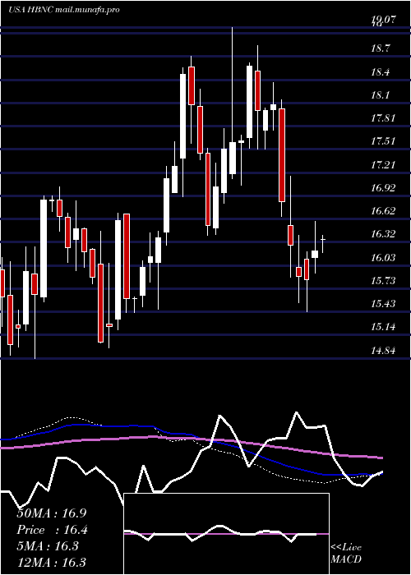Click the 18.4 price axis label
This screenshot has height=575, width=411.
click(x=380, y=72)
